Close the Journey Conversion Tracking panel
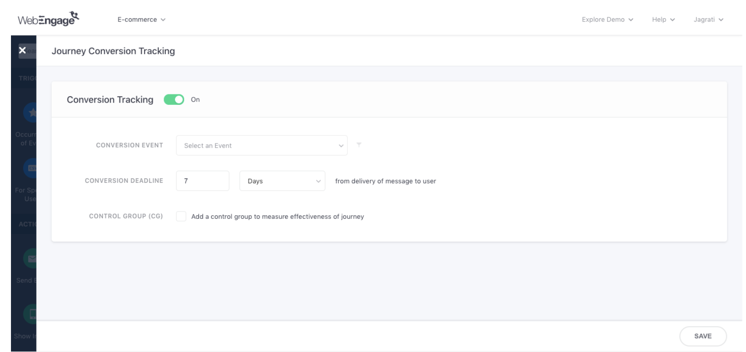The image size is (746, 352). click(22, 50)
